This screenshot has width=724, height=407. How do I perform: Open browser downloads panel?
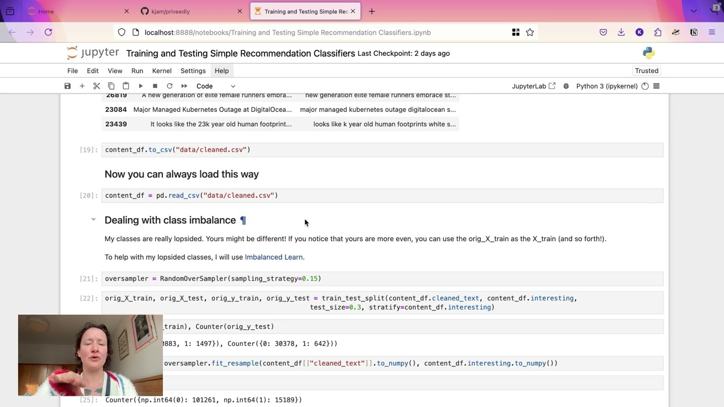coord(621,32)
